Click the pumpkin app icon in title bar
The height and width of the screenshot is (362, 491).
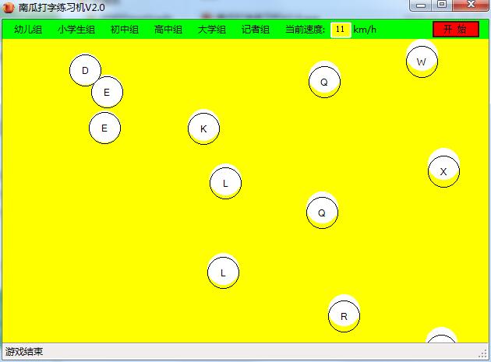(9, 7)
